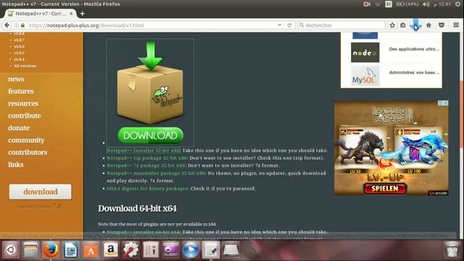Open LibreOffice Writer from the dock
The image size is (464, 261).
pyautogui.click(x=71, y=249)
